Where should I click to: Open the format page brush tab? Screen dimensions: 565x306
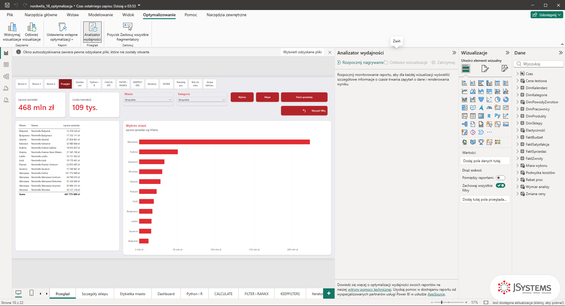point(485,69)
